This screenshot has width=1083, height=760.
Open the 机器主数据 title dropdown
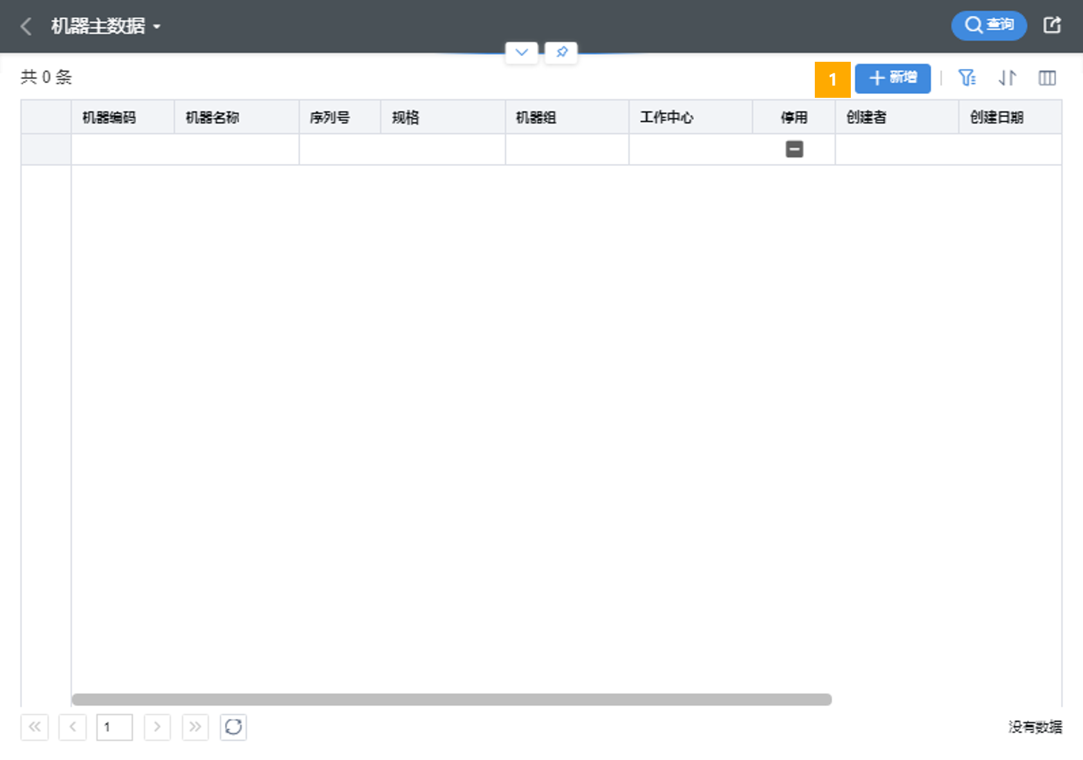pos(105,26)
